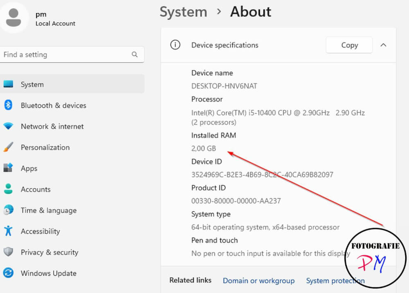Click the Processor label
Viewport: 409px width, 293px height.
[x=207, y=99]
